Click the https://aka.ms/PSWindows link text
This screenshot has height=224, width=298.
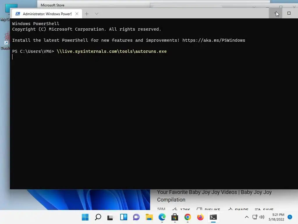pos(214,40)
